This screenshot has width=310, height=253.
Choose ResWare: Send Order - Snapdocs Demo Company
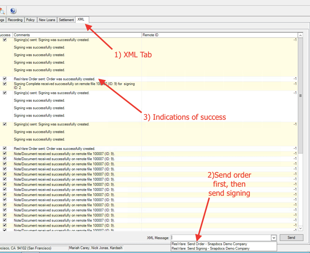[x=210, y=244]
